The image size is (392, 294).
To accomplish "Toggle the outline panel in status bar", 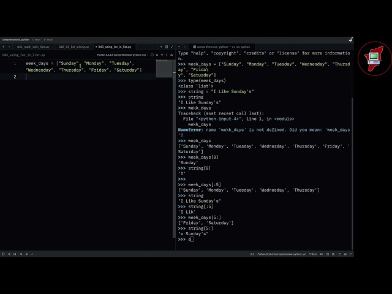I will coord(15,254).
